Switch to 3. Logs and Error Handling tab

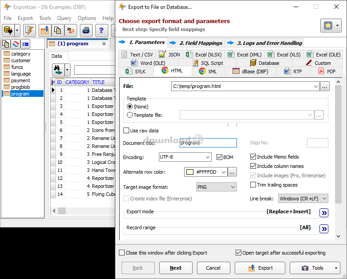click(x=264, y=43)
